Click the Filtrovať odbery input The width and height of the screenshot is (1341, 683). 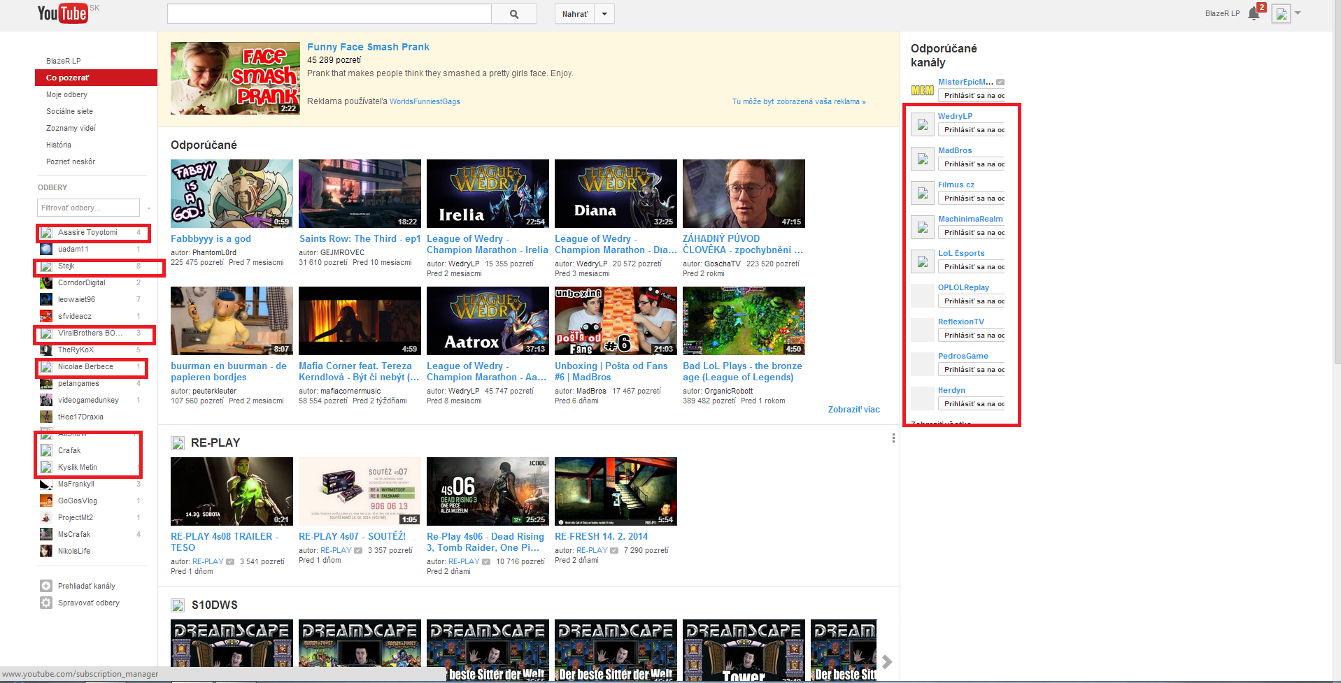coord(89,208)
